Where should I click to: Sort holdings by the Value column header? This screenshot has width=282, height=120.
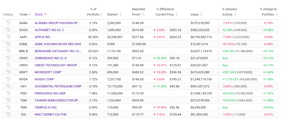(196, 15)
